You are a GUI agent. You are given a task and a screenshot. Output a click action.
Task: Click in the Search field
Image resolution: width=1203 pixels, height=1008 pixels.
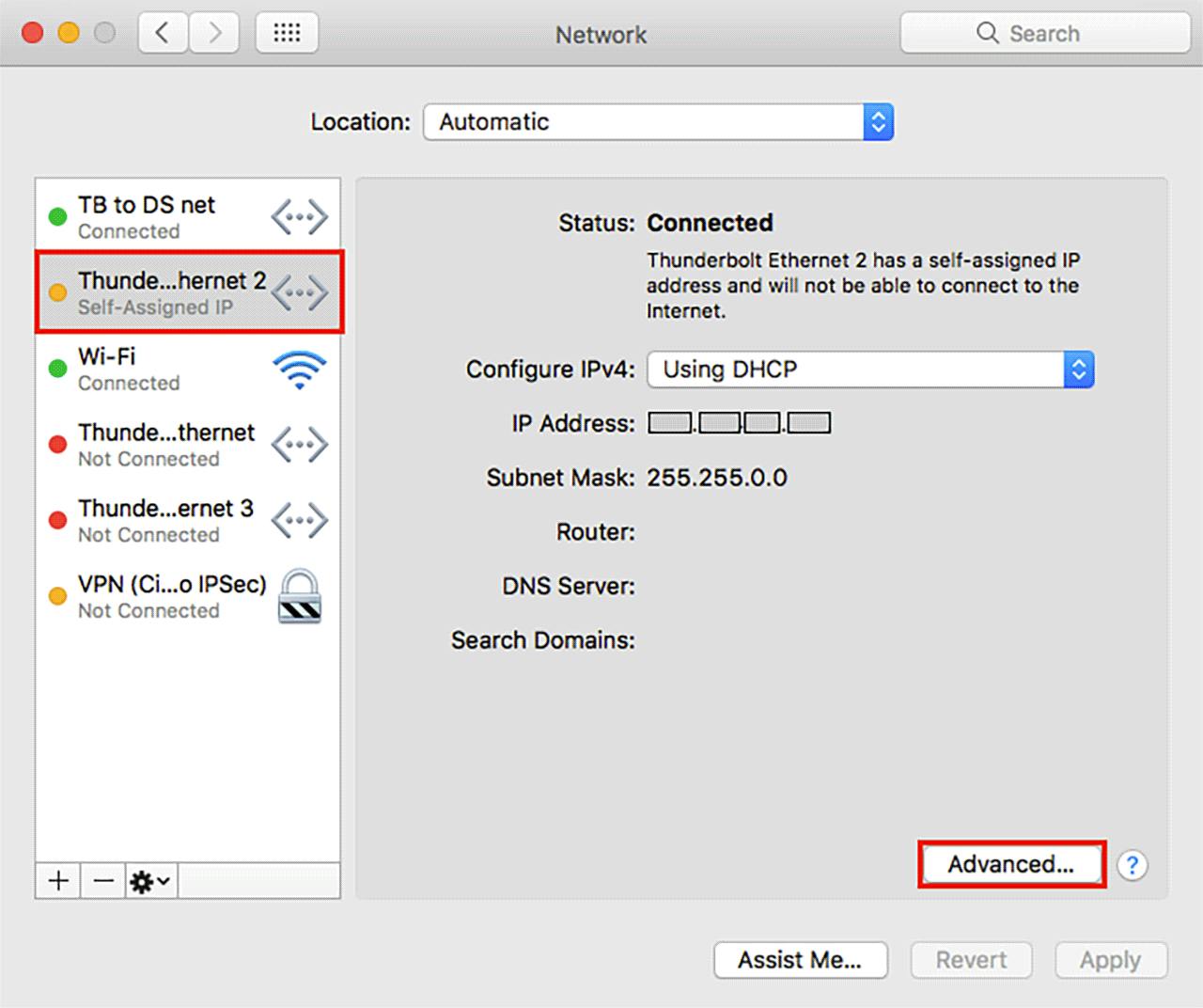click(1045, 34)
